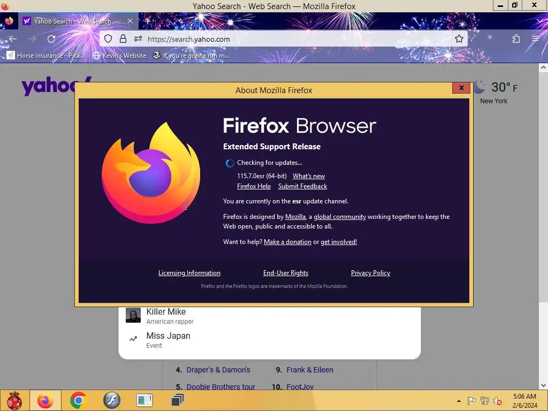This screenshot has width=548, height=411.
Task: Click the Yahoo logo
Action: pos(48,86)
